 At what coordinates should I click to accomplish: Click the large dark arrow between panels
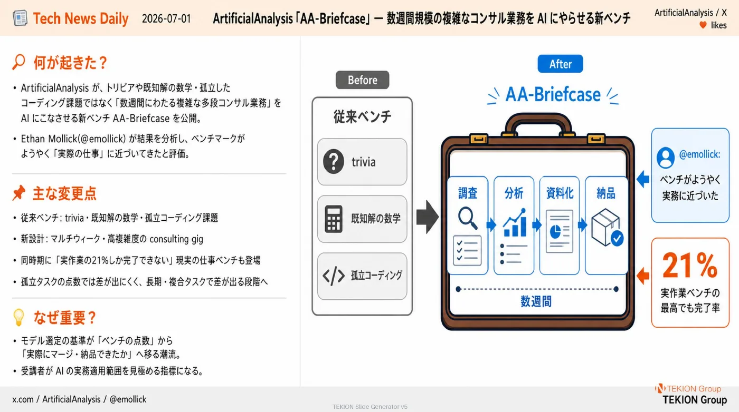tap(428, 217)
